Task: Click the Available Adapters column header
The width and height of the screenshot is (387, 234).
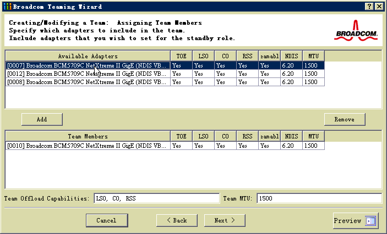Action: click(x=88, y=56)
